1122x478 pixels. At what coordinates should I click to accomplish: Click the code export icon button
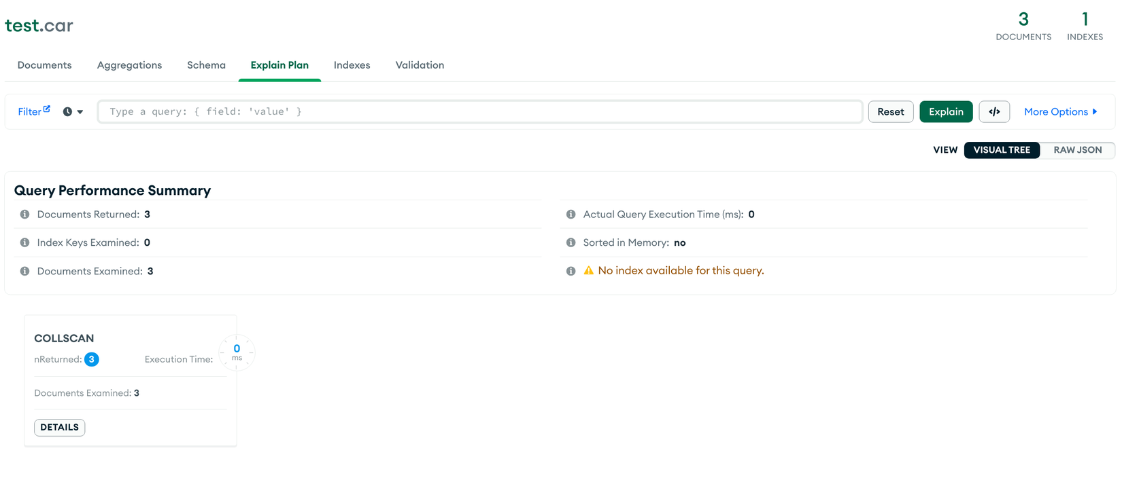(993, 112)
